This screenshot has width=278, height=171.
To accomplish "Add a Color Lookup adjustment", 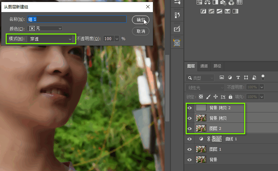I will 240,2.
